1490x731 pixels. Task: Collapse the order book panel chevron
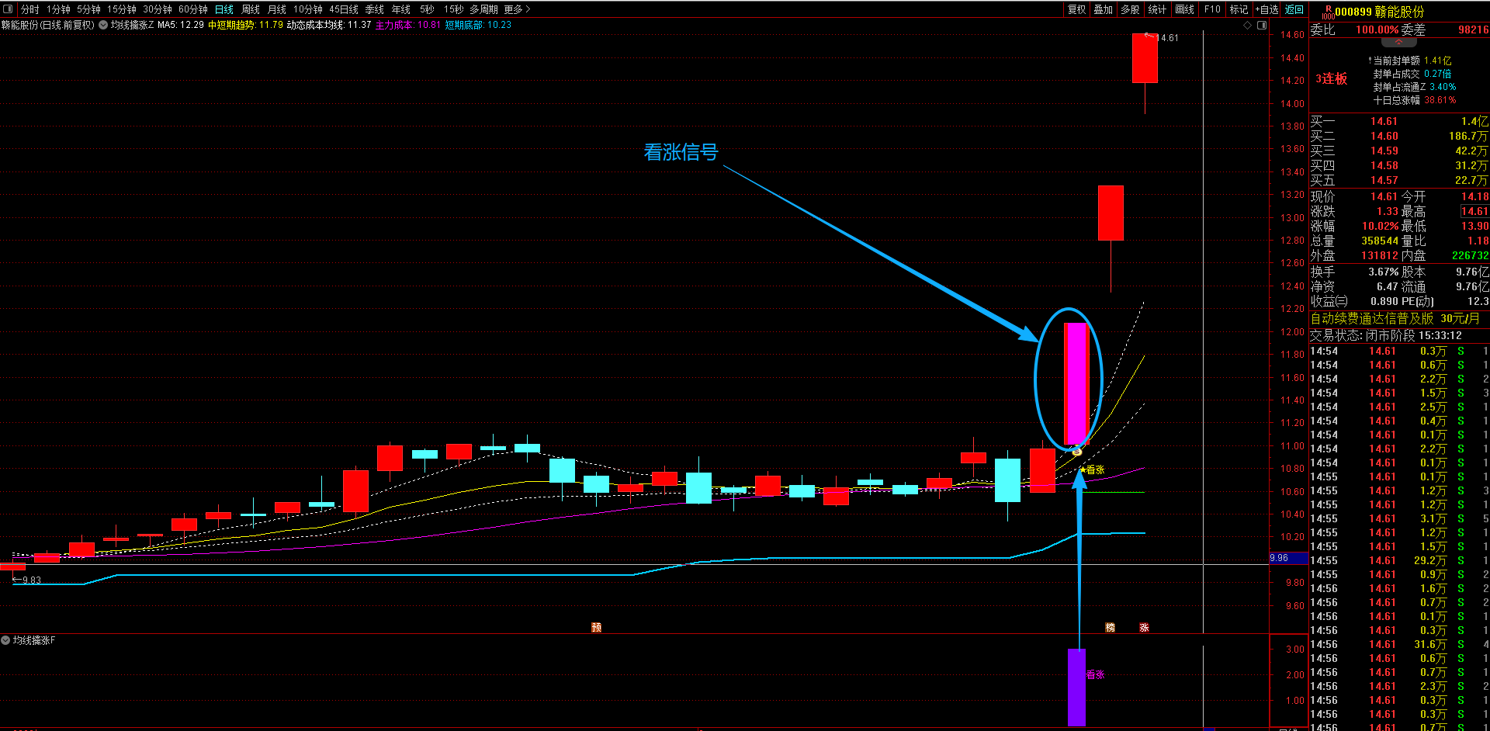tap(1399, 43)
